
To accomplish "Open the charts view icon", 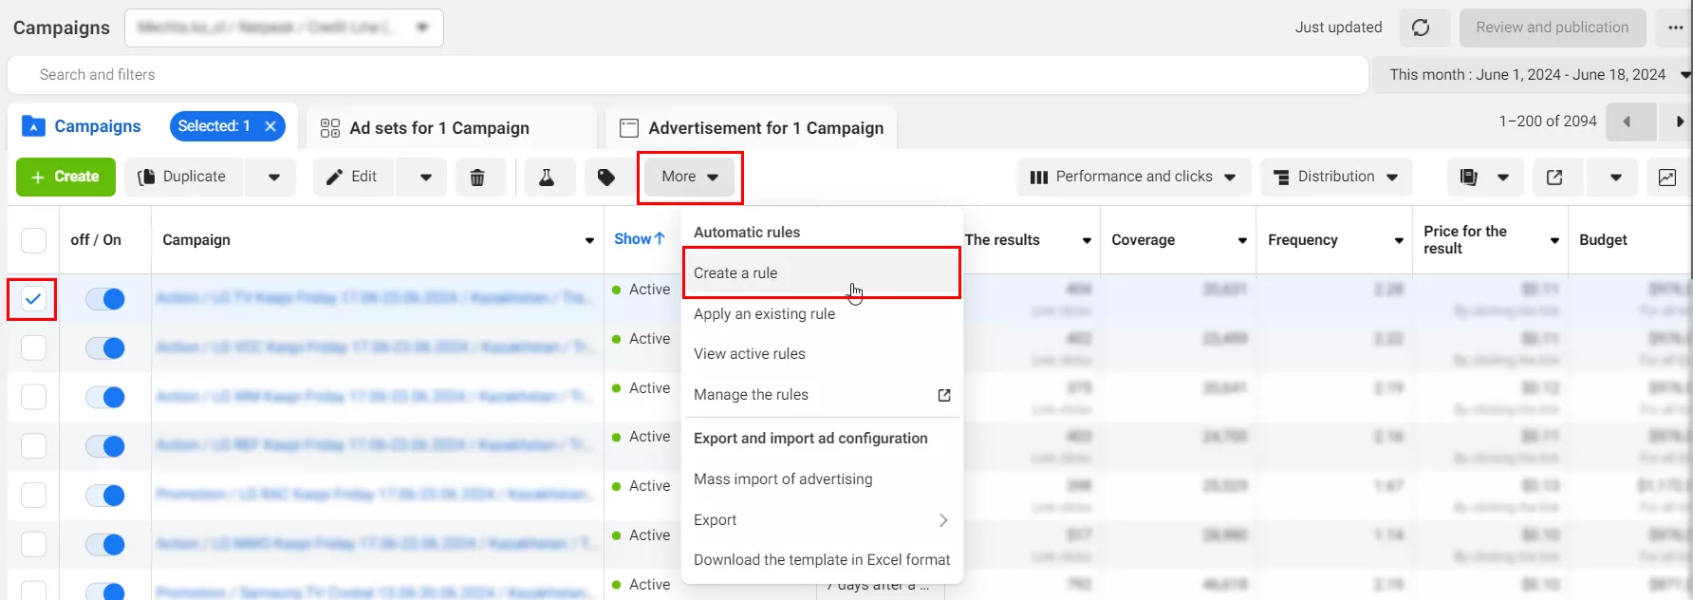I will (x=1667, y=177).
